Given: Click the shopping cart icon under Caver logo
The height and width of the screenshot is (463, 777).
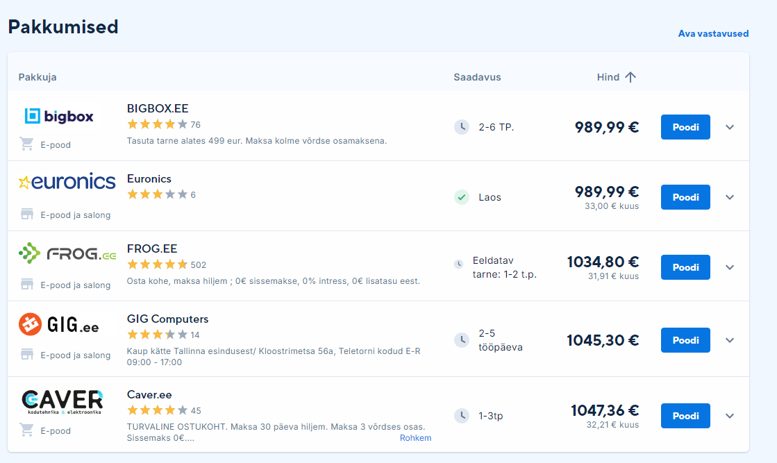Looking at the screenshot, I should pyautogui.click(x=27, y=430).
